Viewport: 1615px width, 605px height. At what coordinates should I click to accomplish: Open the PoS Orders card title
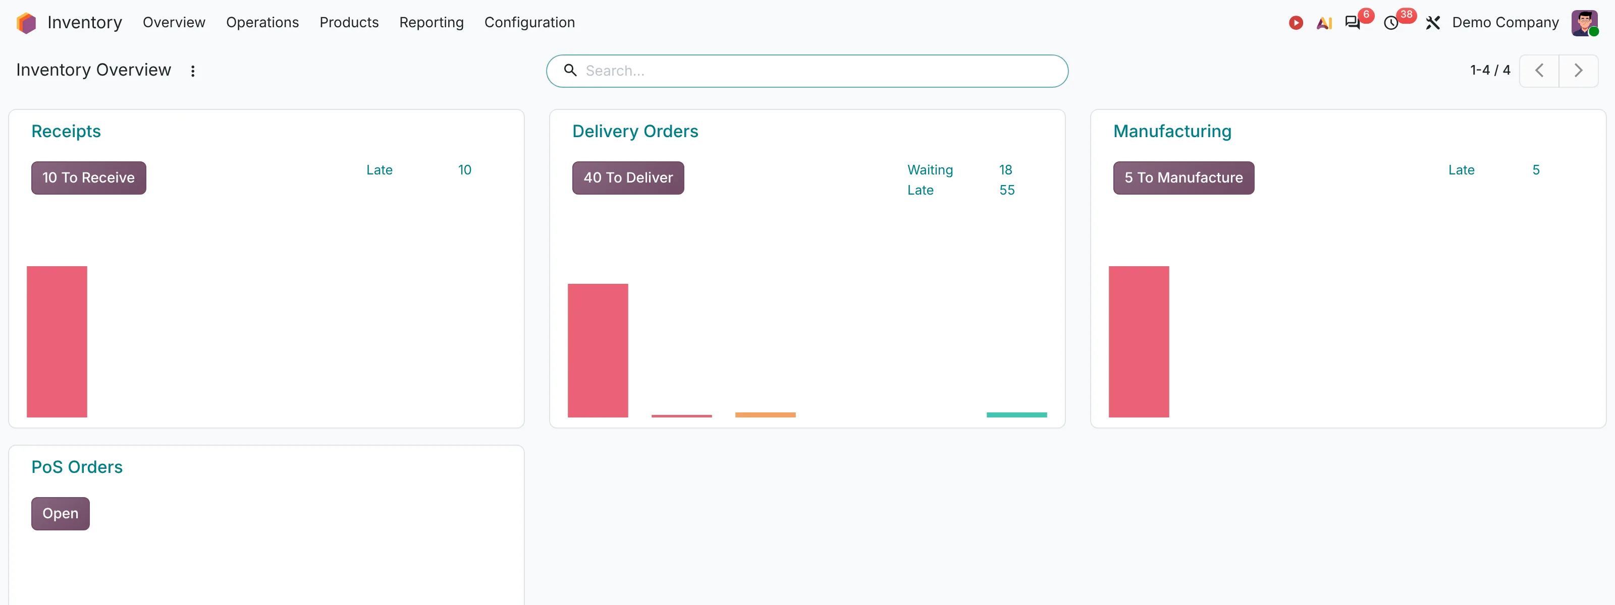click(77, 467)
